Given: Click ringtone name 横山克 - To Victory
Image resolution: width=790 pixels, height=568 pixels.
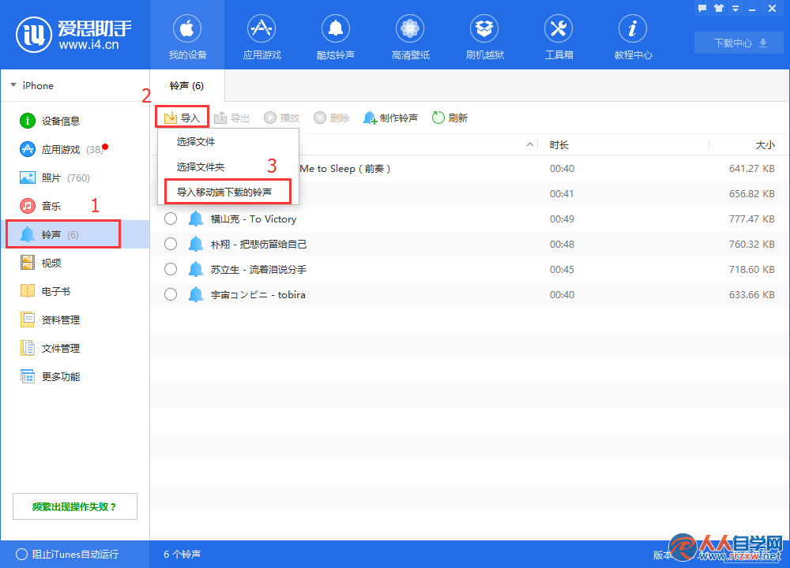Looking at the screenshot, I should point(254,219).
